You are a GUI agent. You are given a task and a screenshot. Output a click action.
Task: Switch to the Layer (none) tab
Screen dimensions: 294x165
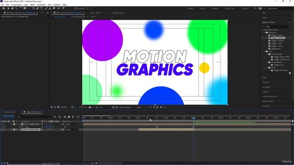click(95, 13)
